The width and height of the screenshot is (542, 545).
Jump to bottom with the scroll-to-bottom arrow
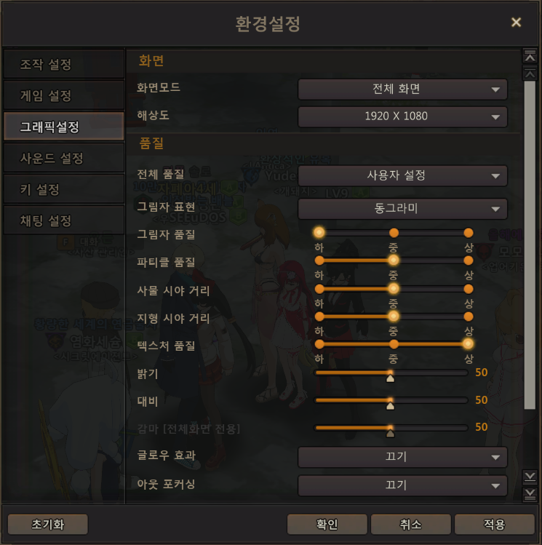(530, 494)
